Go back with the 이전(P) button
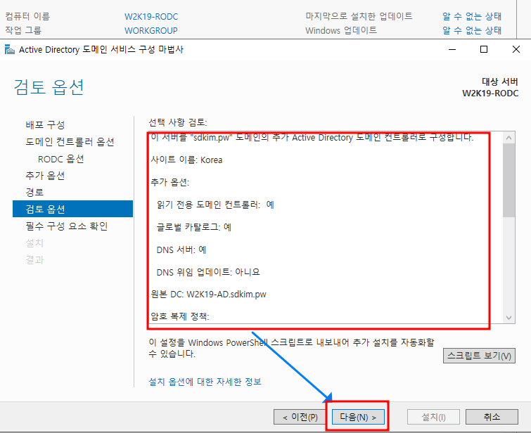This screenshot has width=531, height=433. (x=300, y=417)
